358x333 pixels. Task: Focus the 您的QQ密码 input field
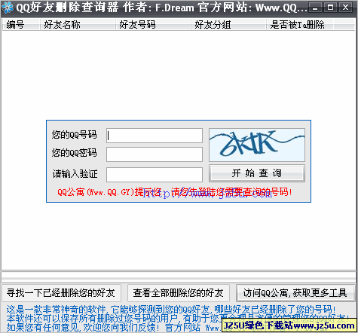click(x=155, y=154)
